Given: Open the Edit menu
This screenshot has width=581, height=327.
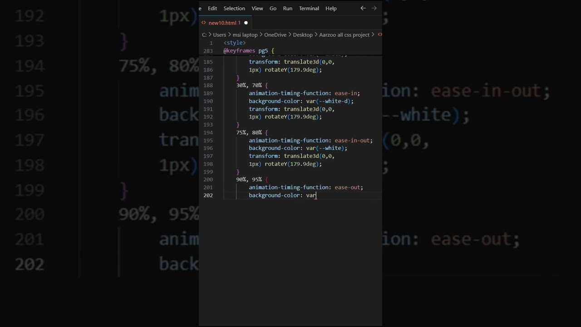Looking at the screenshot, I should (212, 8).
